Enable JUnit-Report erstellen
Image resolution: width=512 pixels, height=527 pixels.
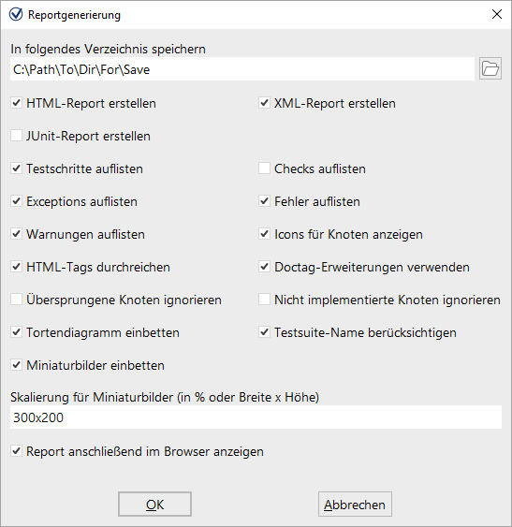17,136
